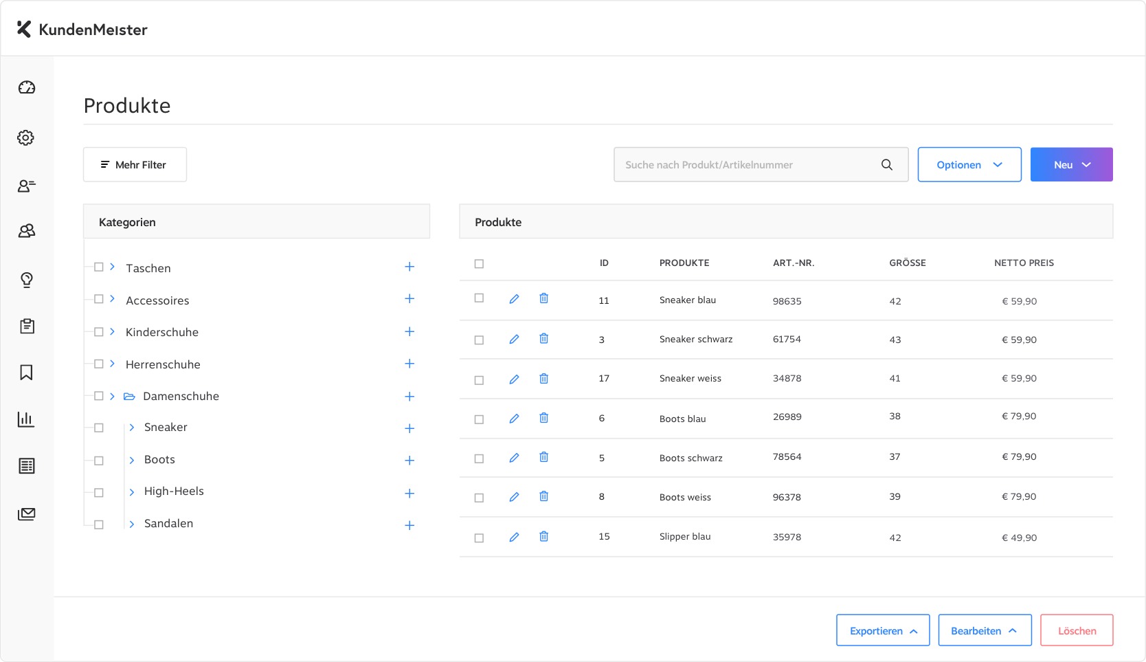Viewport: 1146px width, 662px height.
Task: Open the list document icon in sidebar
Action: point(27,466)
